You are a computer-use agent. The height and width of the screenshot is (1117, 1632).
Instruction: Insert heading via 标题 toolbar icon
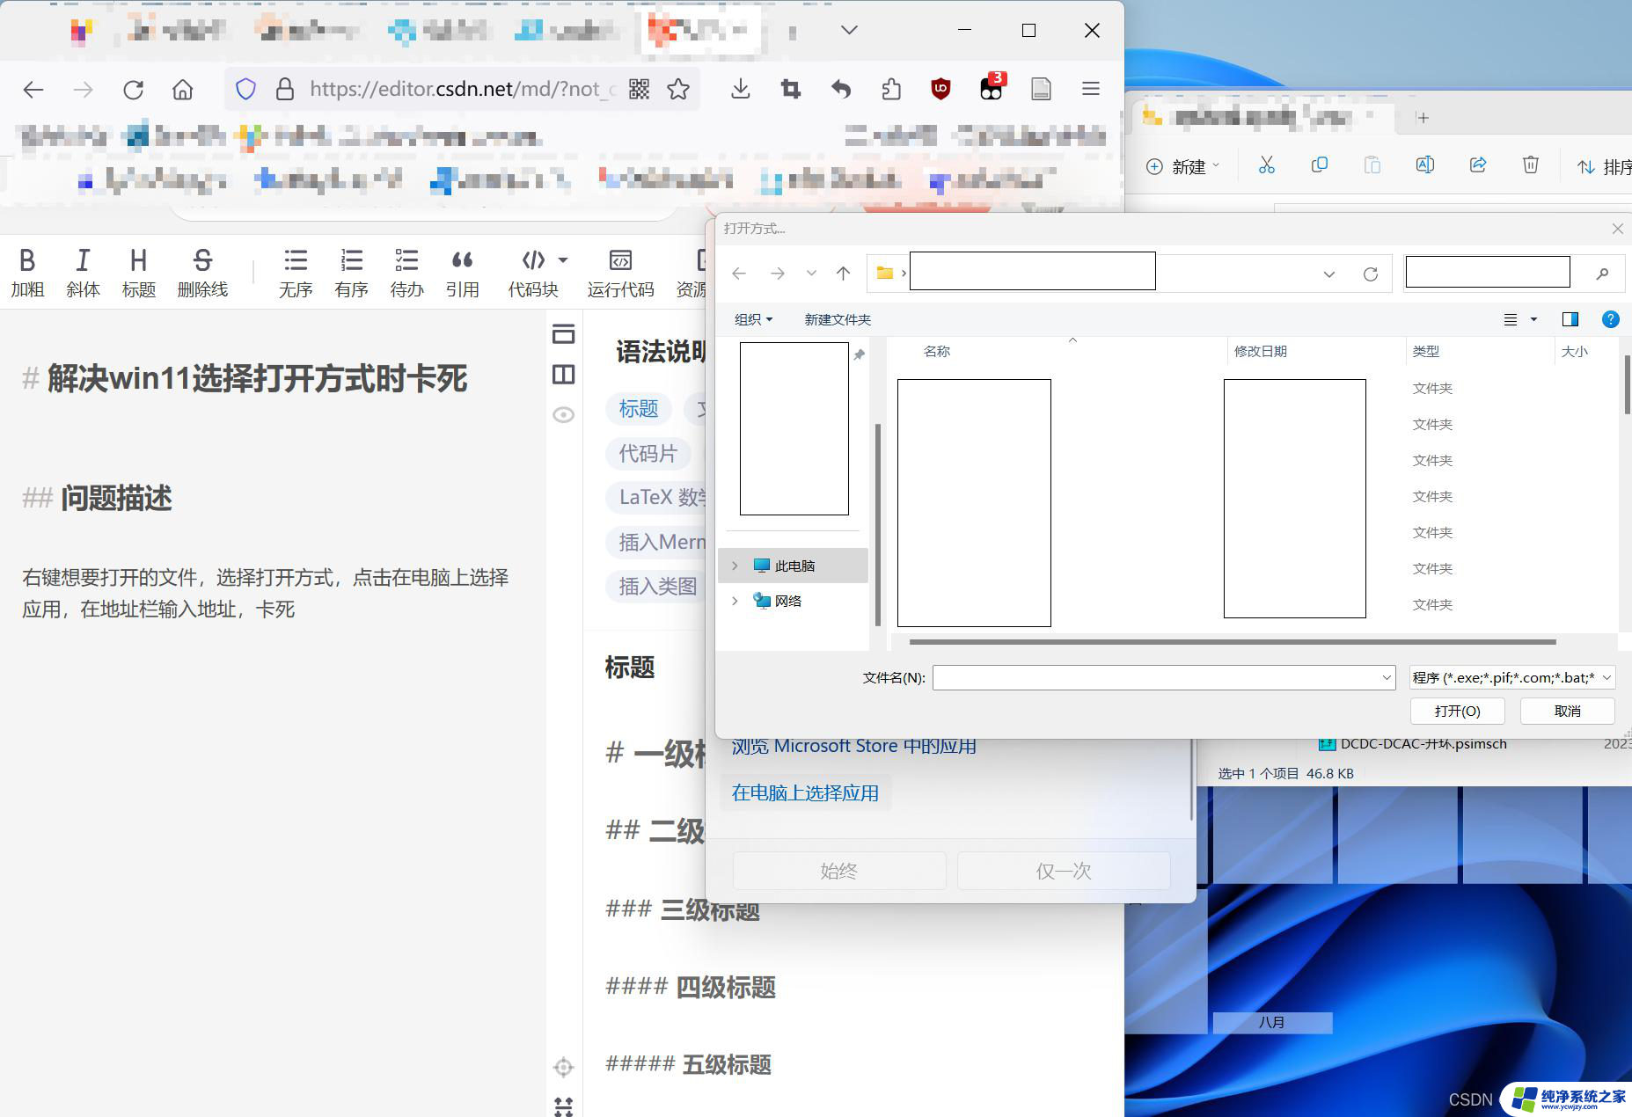click(138, 273)
